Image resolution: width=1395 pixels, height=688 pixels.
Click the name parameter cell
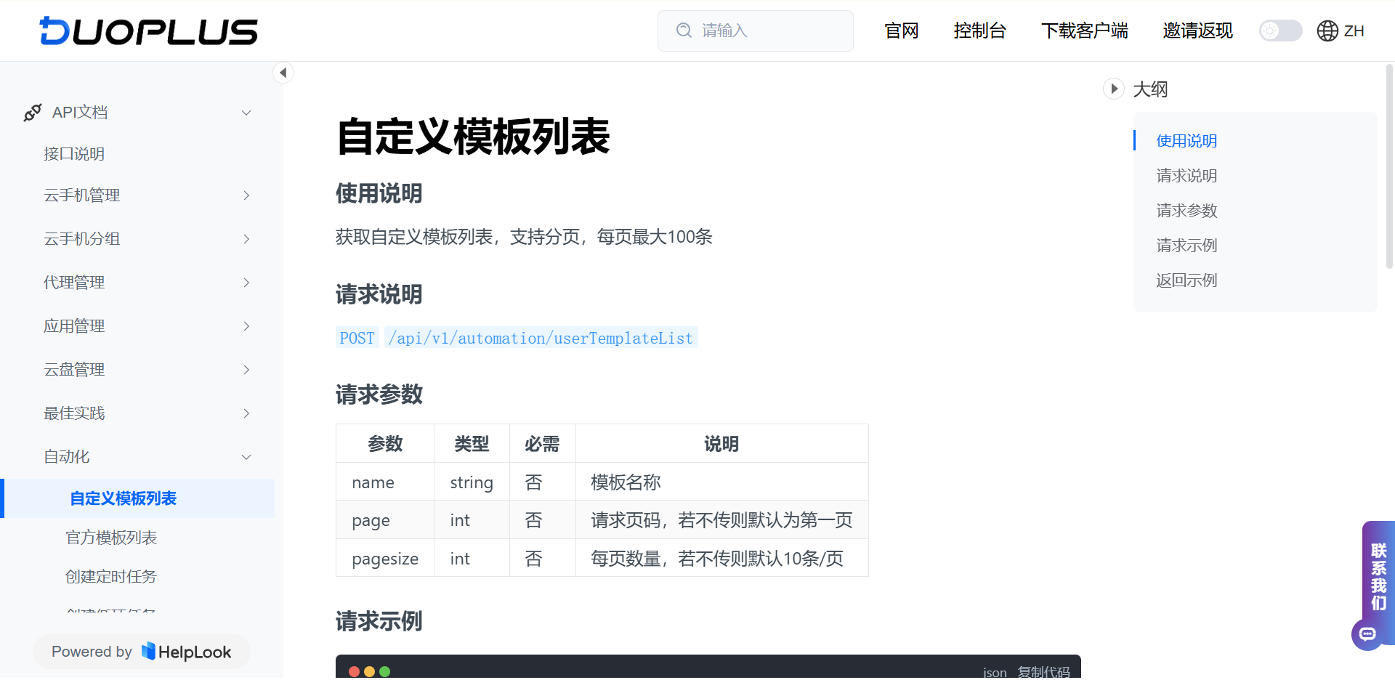385,482
